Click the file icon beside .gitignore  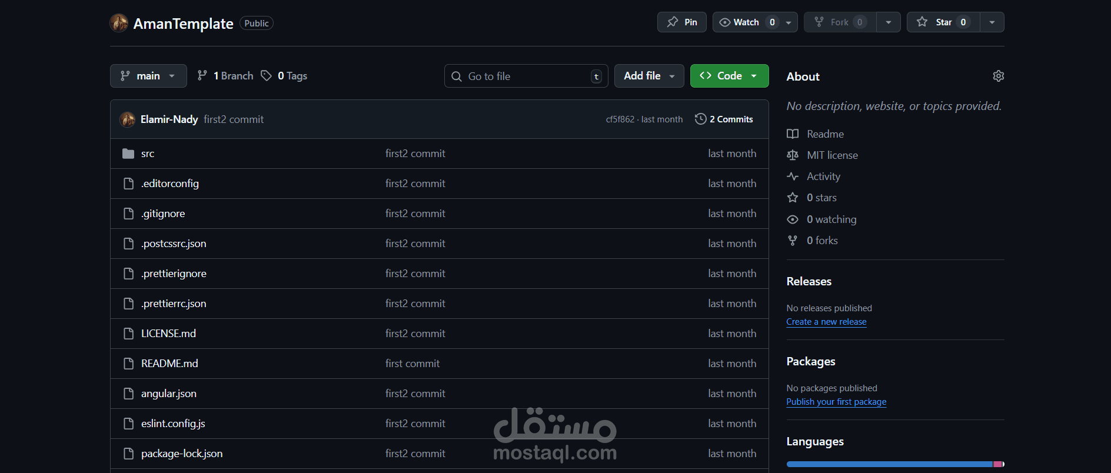pyautogui.click(x=128, y=214)
